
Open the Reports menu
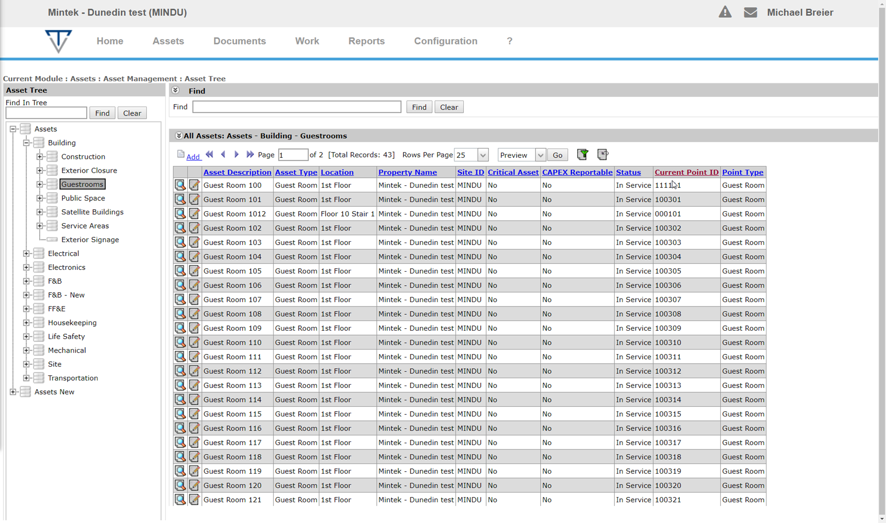[366, 41]
